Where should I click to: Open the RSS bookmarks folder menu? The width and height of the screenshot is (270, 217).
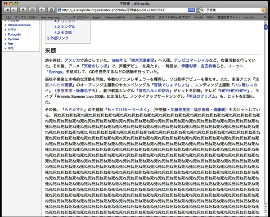pyautogui.click(x=211, y=18)
